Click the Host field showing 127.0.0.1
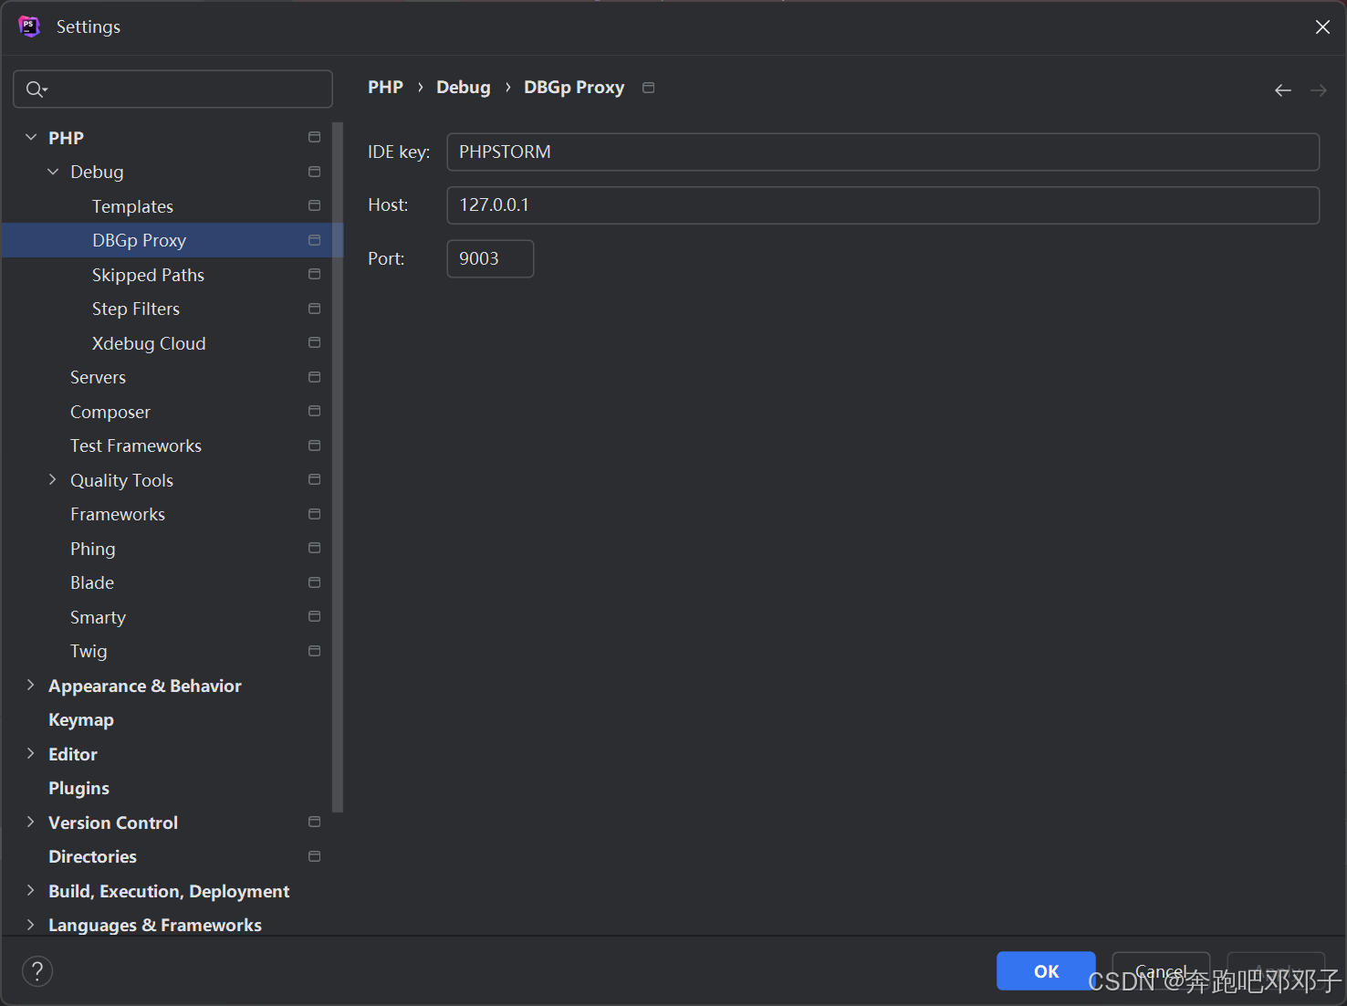The image size is (1347, 1006). click(x=882, y=204)
